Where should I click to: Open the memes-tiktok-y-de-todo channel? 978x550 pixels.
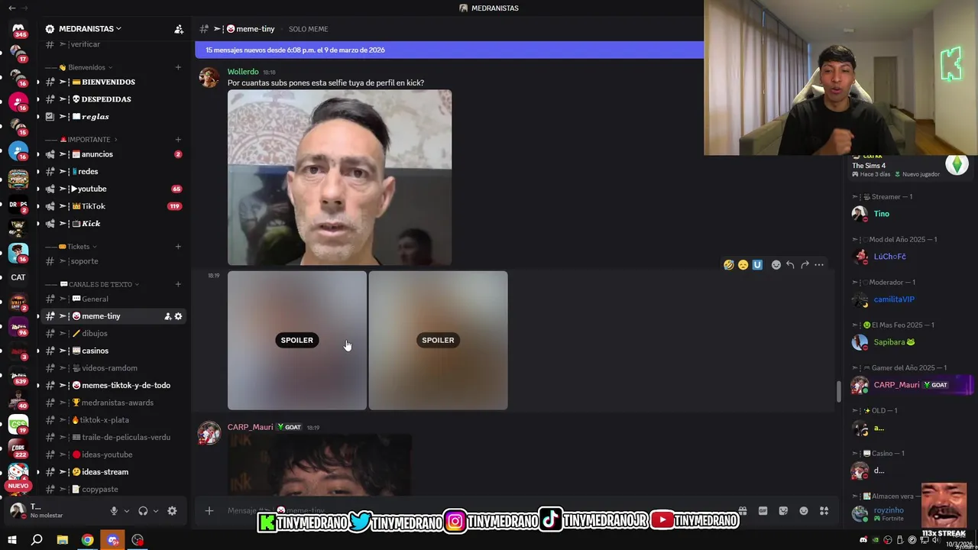tap(113, 386)
